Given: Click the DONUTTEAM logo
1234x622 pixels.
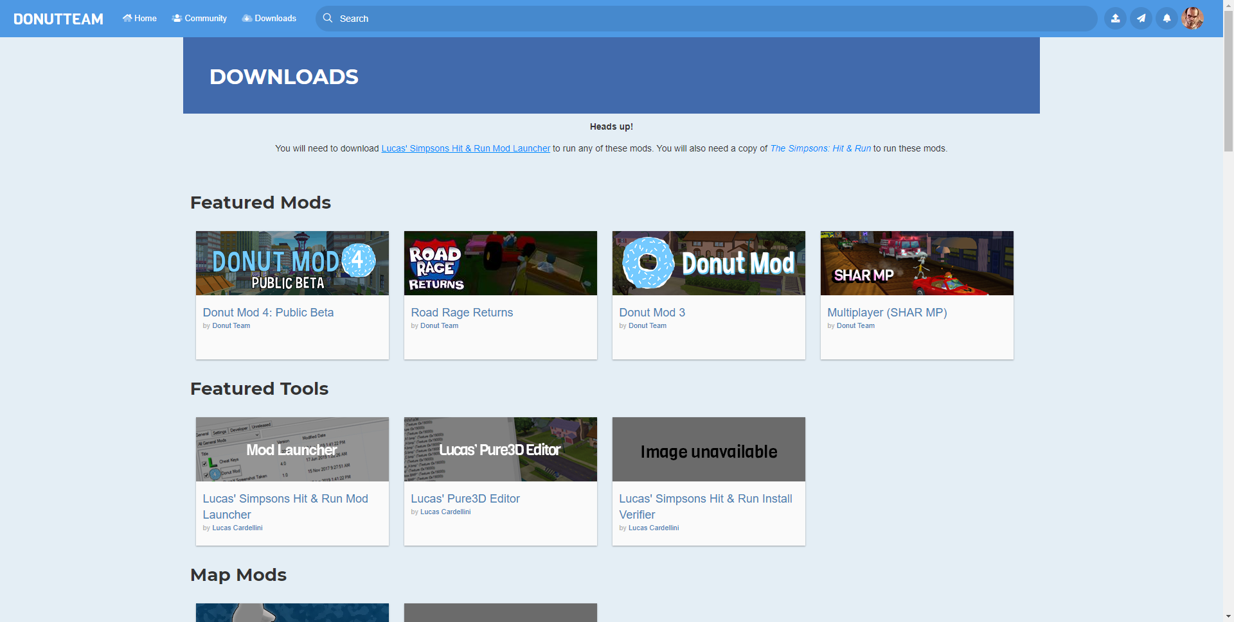Looking at the screenshot, I should click(58, 19).
